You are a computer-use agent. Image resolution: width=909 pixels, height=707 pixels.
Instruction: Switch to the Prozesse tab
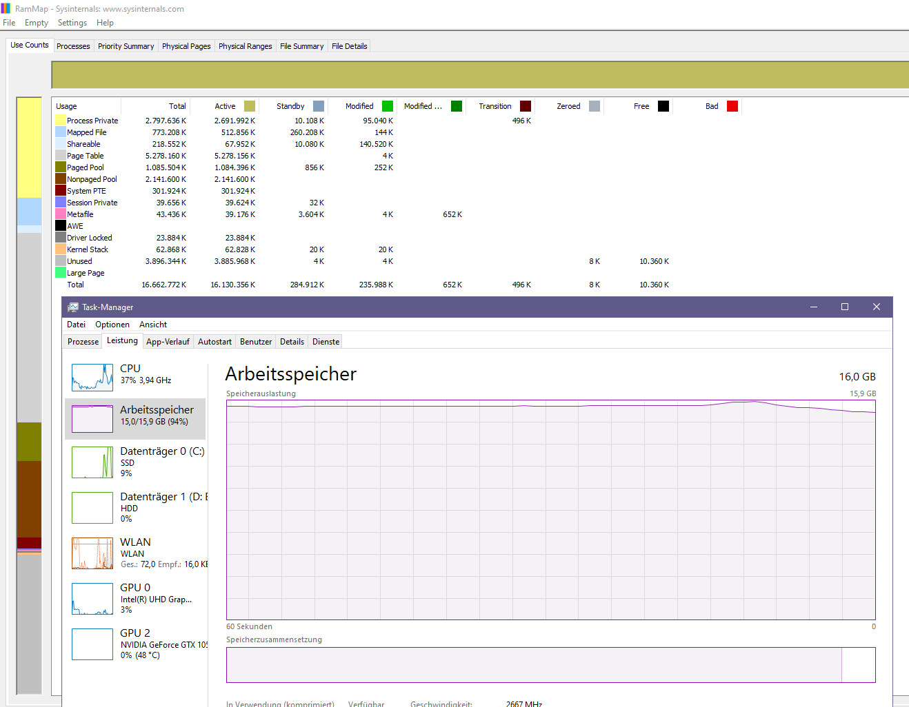point(83,342)
